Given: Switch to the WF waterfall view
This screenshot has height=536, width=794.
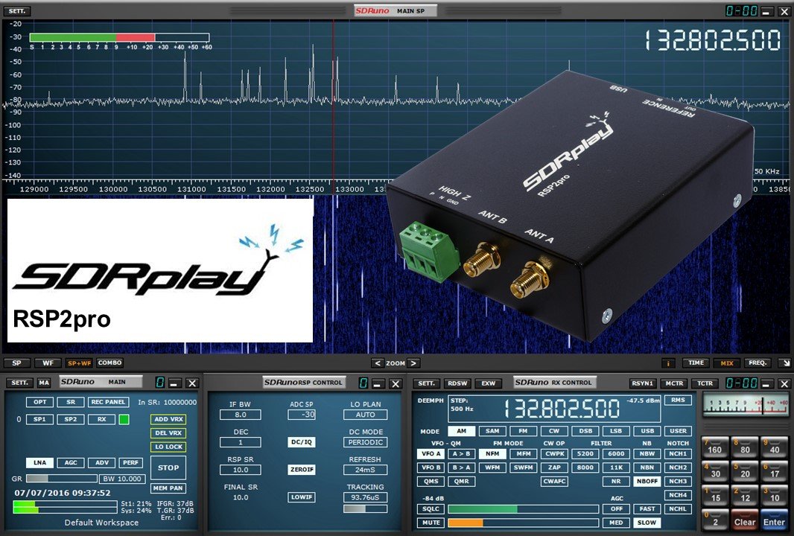Looking at the screenshot, I should (x=48, y=363).
